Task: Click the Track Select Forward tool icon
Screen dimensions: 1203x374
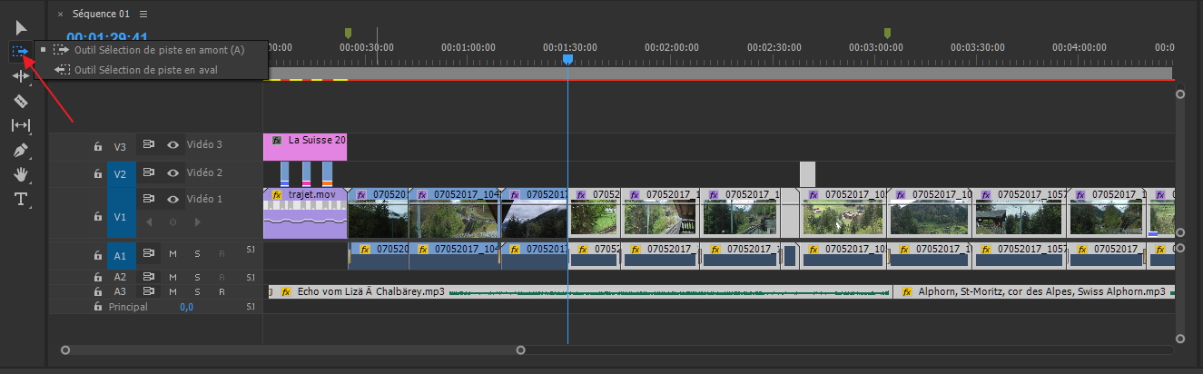Action: coord(21,52)
